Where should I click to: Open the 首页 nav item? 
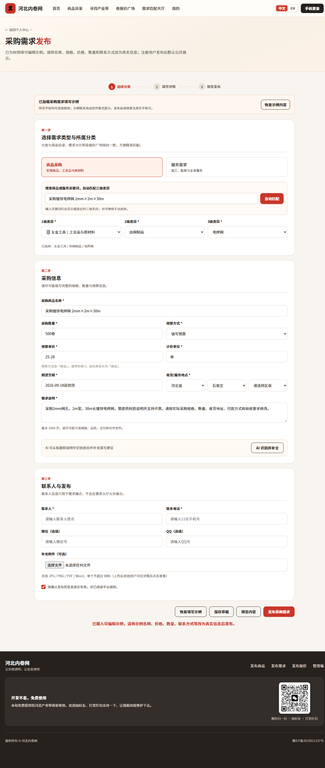(x=56, y=9)
